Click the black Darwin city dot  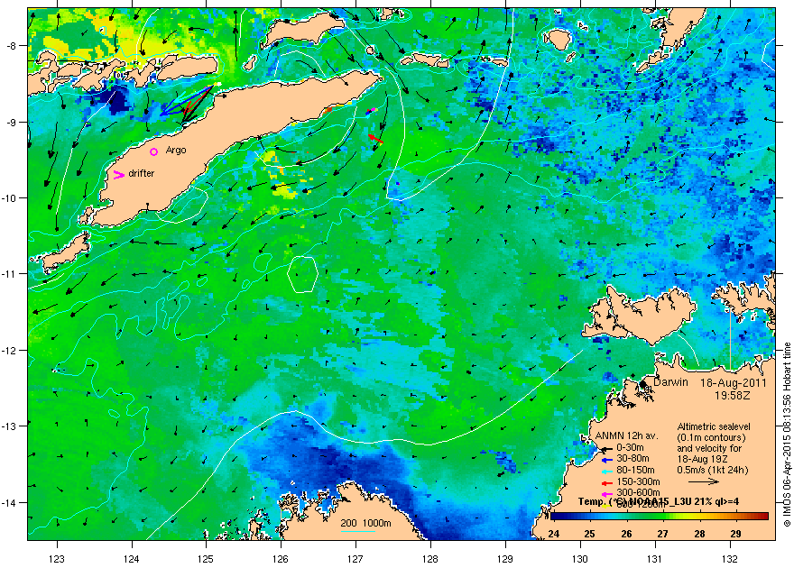pyautogui.click(x=643, y=384)
